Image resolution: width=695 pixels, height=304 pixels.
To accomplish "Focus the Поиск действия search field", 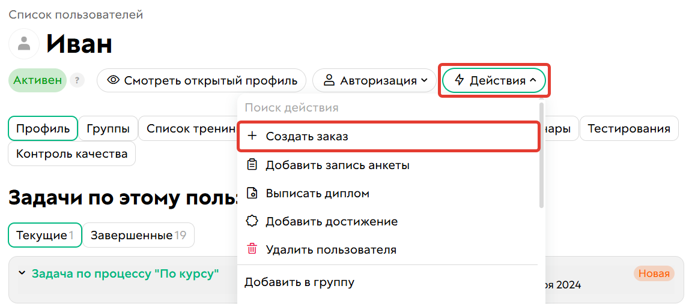I will (x=388, y=107).
